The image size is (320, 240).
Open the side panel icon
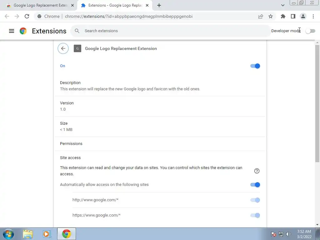[x=293, y=16]
